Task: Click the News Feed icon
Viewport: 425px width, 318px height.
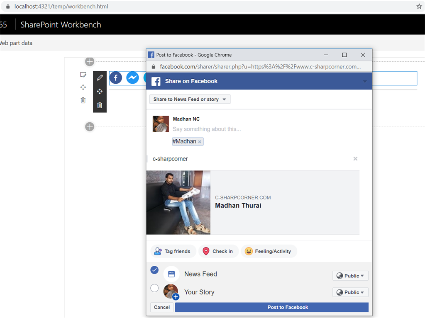Action: pyautogui.click(x=171, y=274)
